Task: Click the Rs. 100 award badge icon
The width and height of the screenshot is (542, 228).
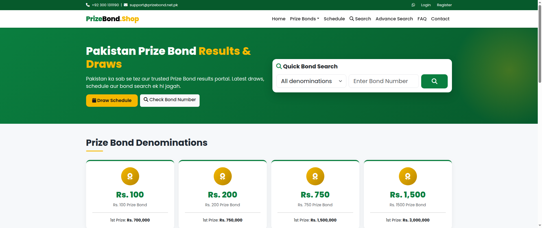Action: pos(130,176)
